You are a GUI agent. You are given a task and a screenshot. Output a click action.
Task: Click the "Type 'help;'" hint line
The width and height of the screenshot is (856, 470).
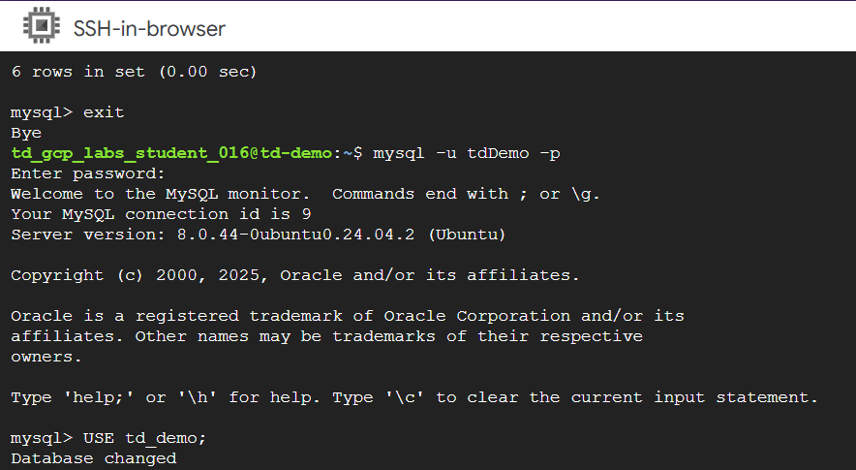tap(414, 397)
